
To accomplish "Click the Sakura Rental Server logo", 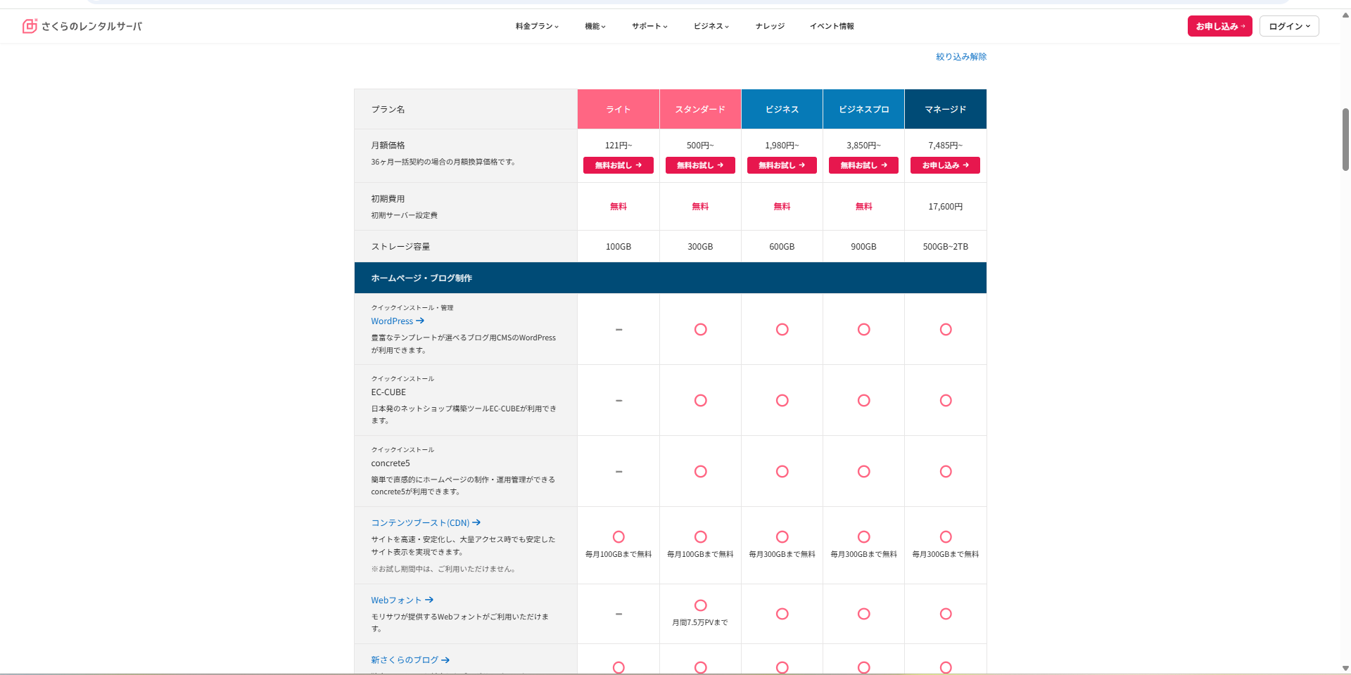I will point(82,26).
